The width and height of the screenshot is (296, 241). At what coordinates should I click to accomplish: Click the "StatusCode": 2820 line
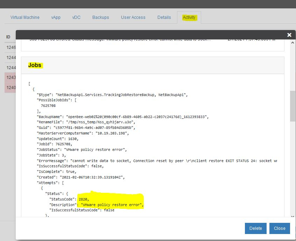pos(69,199)
